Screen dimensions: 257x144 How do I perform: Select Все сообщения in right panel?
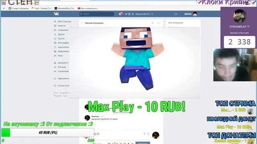pyautogui.click(x=176, y=23)
